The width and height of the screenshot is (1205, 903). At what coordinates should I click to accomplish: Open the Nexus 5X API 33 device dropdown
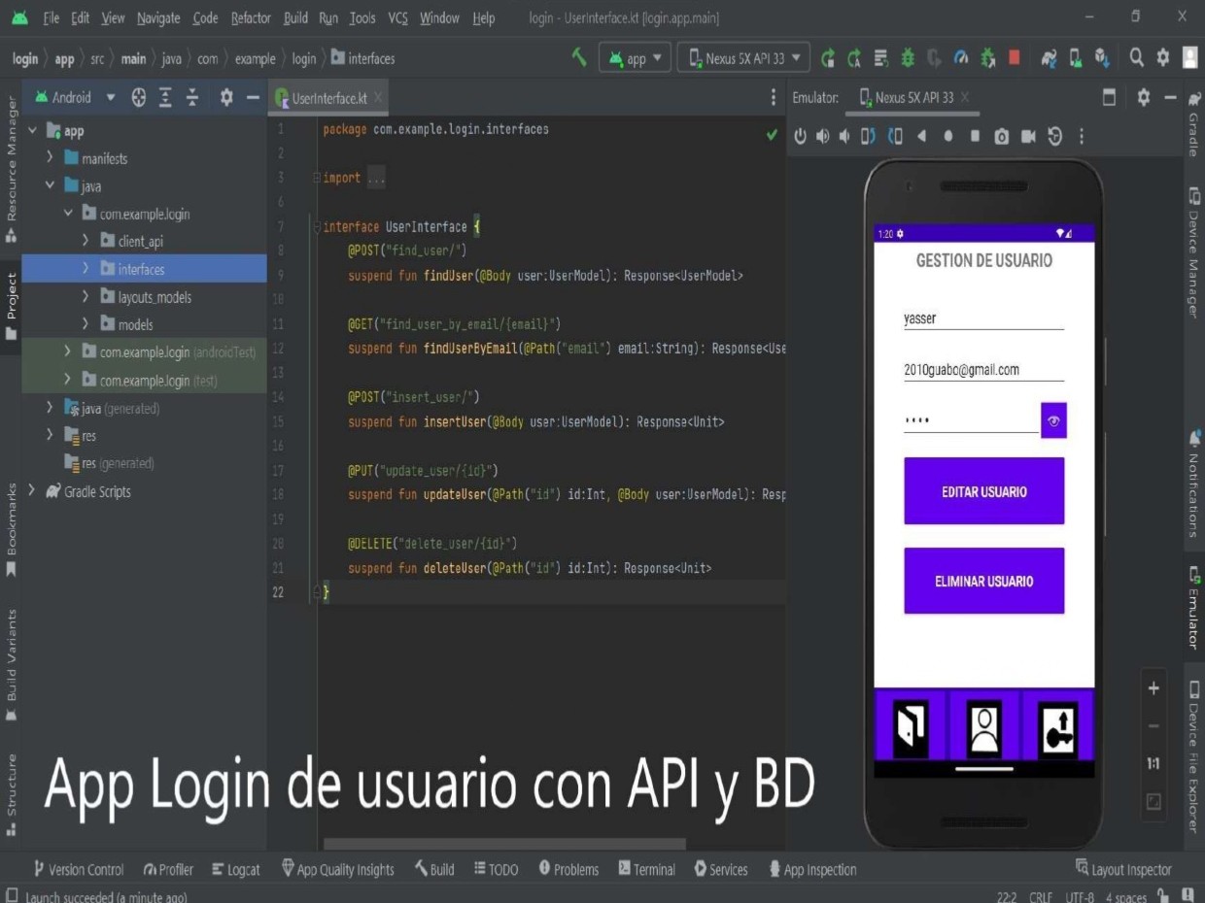coord(743,58)
